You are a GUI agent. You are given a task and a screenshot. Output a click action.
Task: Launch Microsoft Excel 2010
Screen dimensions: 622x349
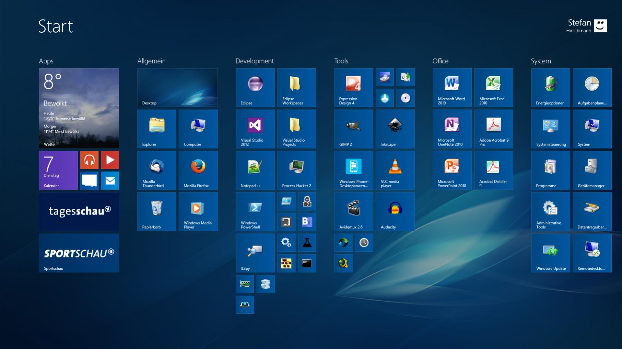[x=494, y=87]
